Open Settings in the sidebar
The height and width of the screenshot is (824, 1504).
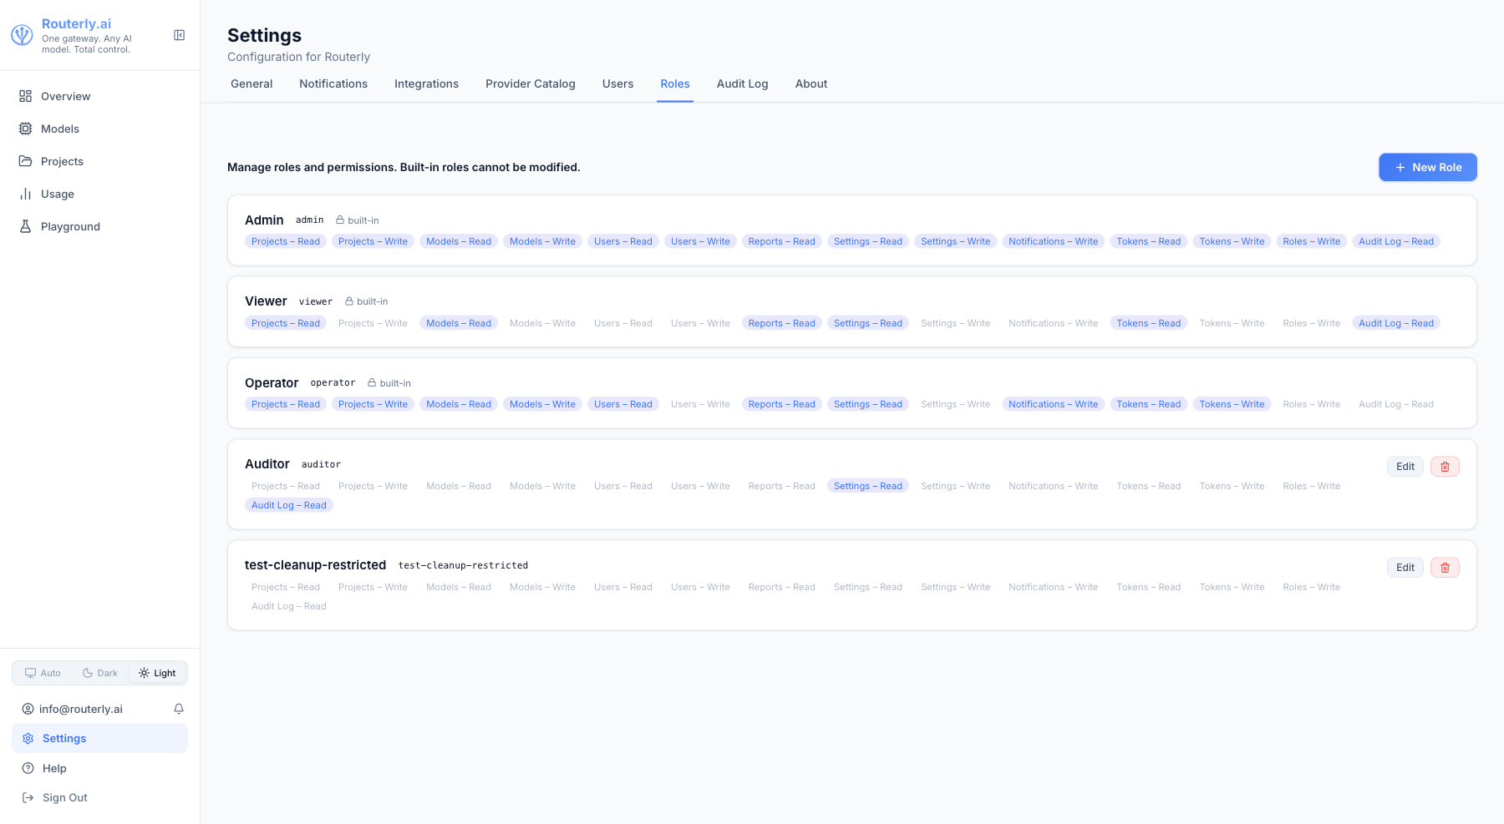[x=99, y=738]
